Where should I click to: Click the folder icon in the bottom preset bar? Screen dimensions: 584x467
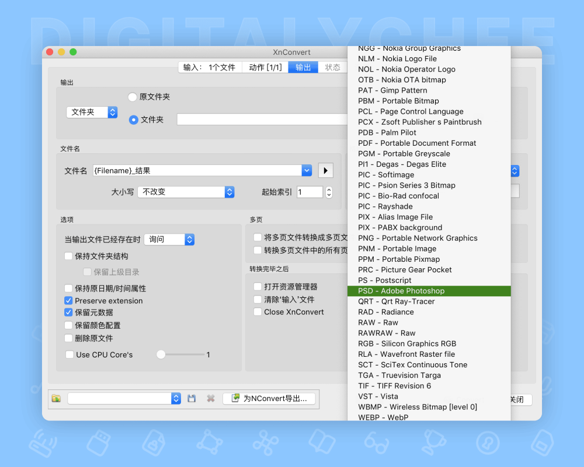tap(56, 399)
